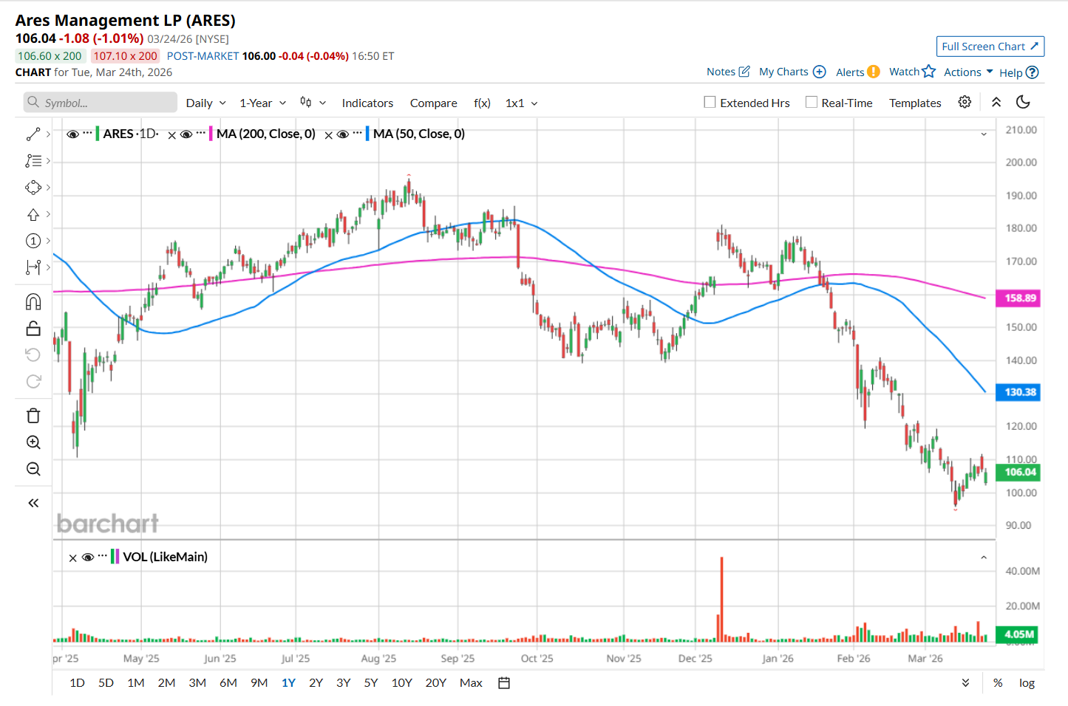Open the 1x1 grid layout dropdown

coord(522,103)
